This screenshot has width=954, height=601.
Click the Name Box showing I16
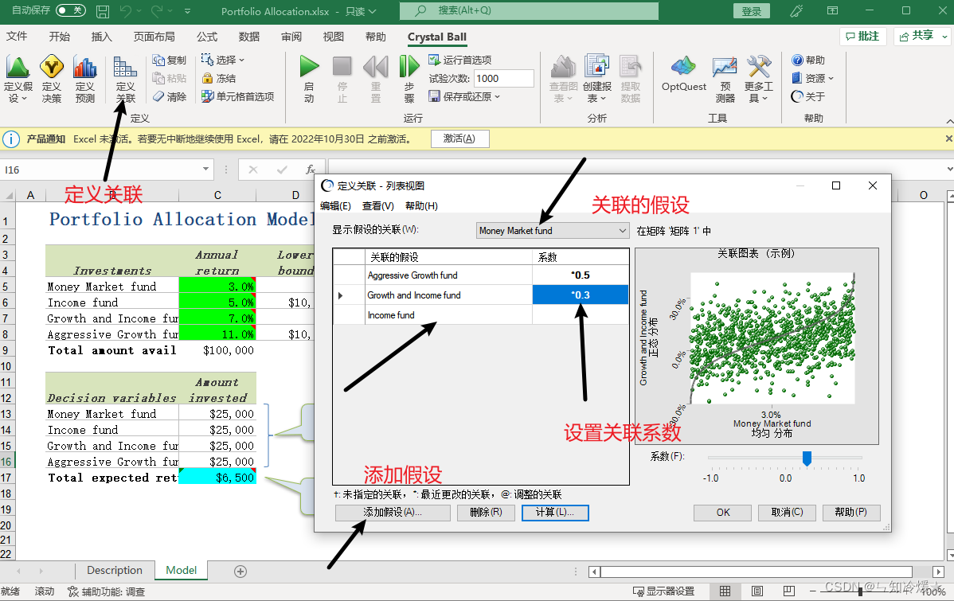100,170
